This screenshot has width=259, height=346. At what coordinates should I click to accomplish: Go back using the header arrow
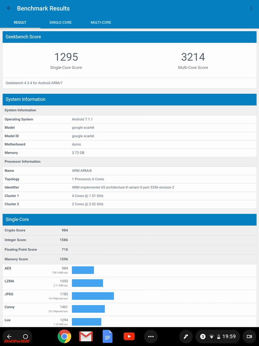click(x=9, y=8)
